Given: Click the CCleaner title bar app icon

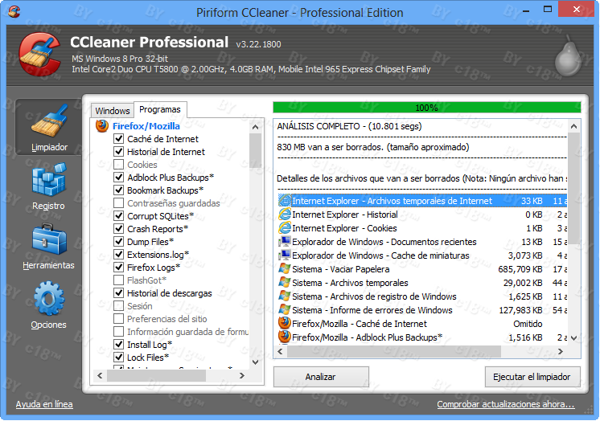Looking at the screenshot, I should (14, 12).
